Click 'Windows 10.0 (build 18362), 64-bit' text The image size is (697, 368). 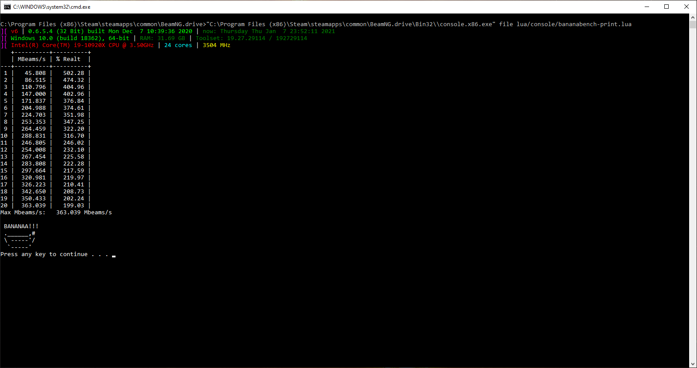[70, 38]
